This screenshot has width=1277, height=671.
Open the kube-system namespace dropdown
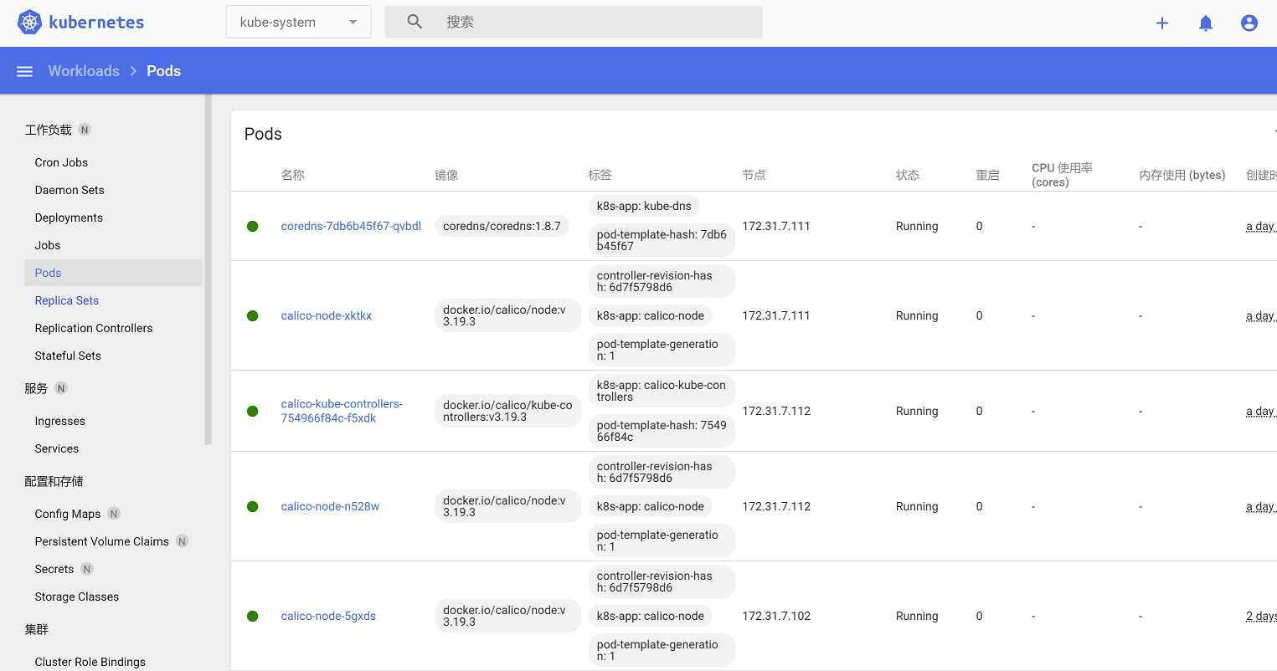[x=298, y=23]
